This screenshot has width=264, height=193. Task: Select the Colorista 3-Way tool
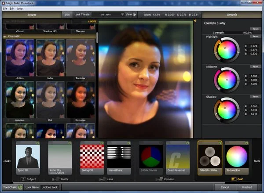pos(209,156)
